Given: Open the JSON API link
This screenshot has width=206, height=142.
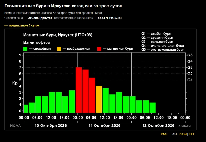Looking at the screenshot, I should point(182,134).
